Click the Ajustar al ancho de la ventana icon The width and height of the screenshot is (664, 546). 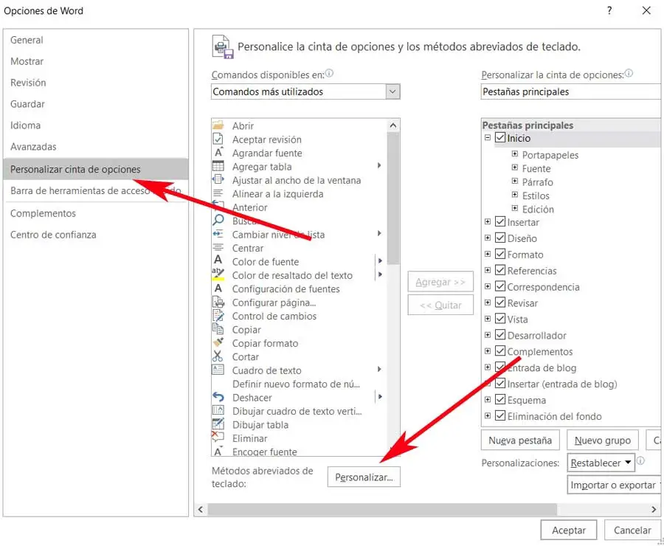click(218, 179)
